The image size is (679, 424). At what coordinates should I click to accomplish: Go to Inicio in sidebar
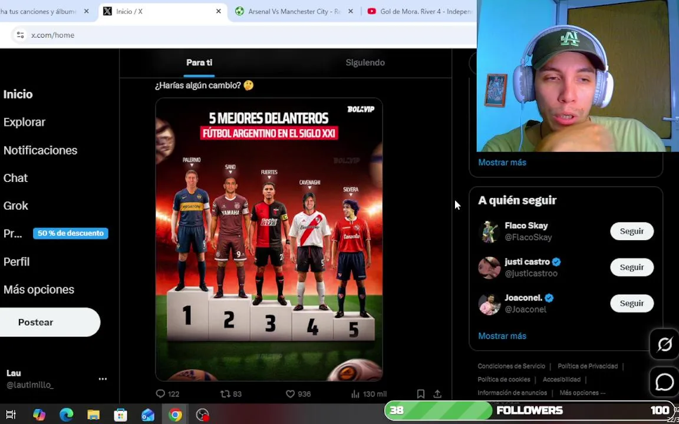coord(18,94)
